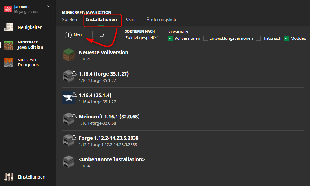310x186 pixels.
Task: Click the plus icon for new installation
Action: click(x=68, y=35)
